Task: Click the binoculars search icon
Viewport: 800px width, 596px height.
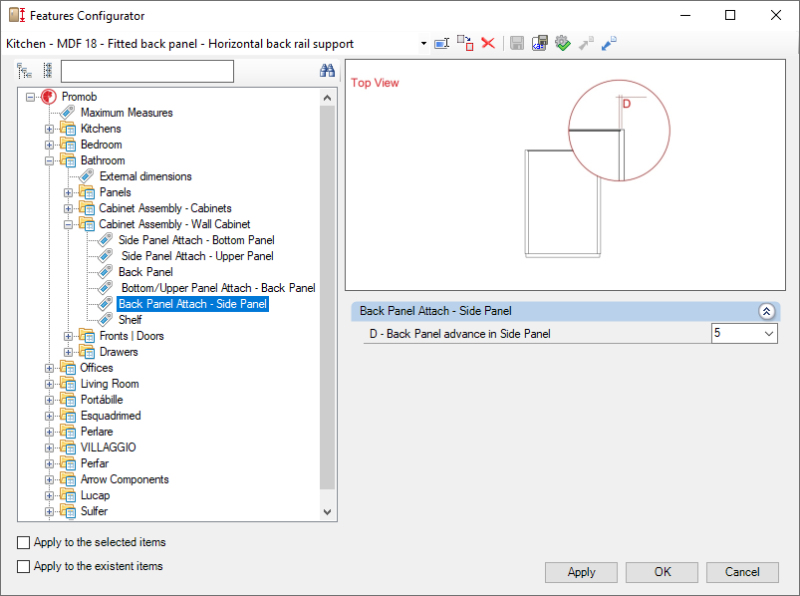Action: click(x=327, y=71)
